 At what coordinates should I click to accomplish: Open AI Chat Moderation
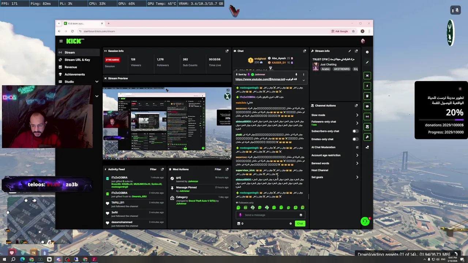pyautogui.click(x=335, y=147)
